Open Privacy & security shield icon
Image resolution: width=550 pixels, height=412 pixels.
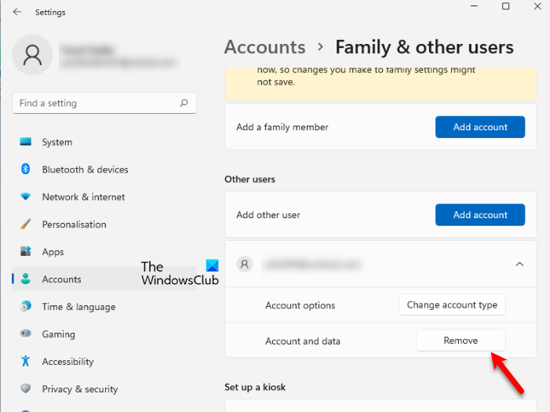coord(26,389)
